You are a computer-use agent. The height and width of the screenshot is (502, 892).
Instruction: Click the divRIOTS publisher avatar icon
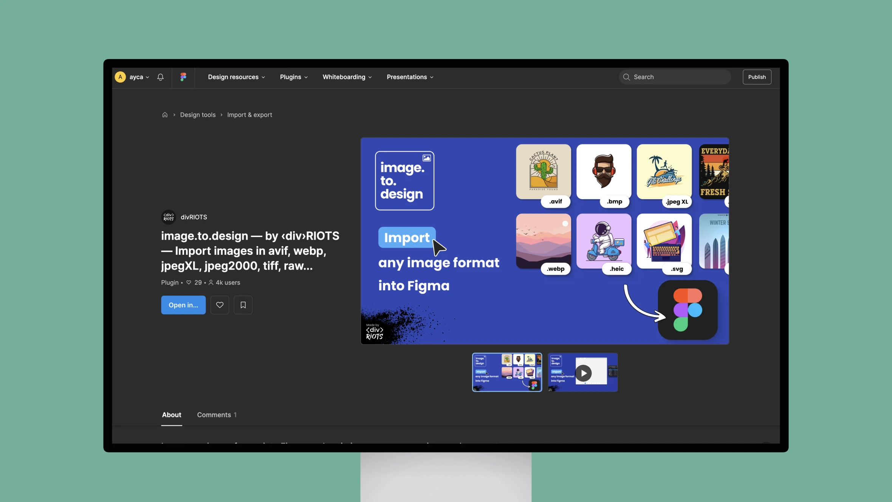click(x=168, y=218)
